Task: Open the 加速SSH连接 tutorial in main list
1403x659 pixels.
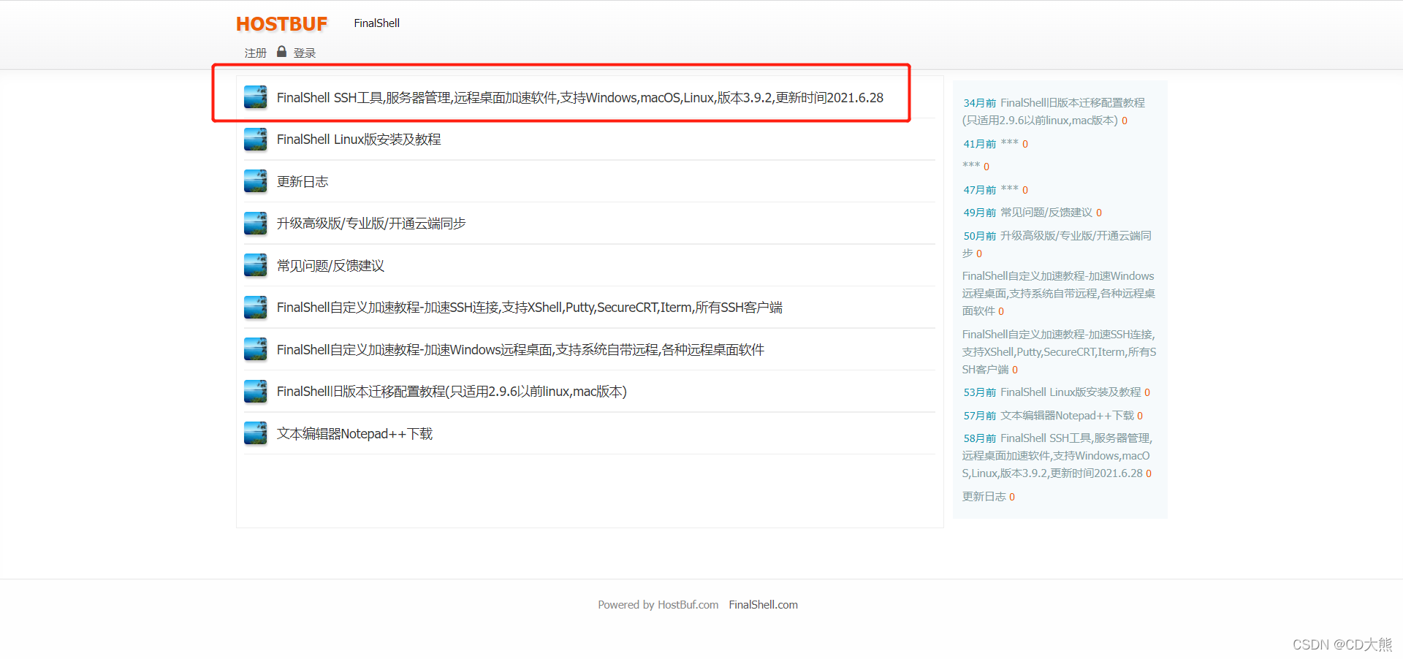Action: [530, 308]
